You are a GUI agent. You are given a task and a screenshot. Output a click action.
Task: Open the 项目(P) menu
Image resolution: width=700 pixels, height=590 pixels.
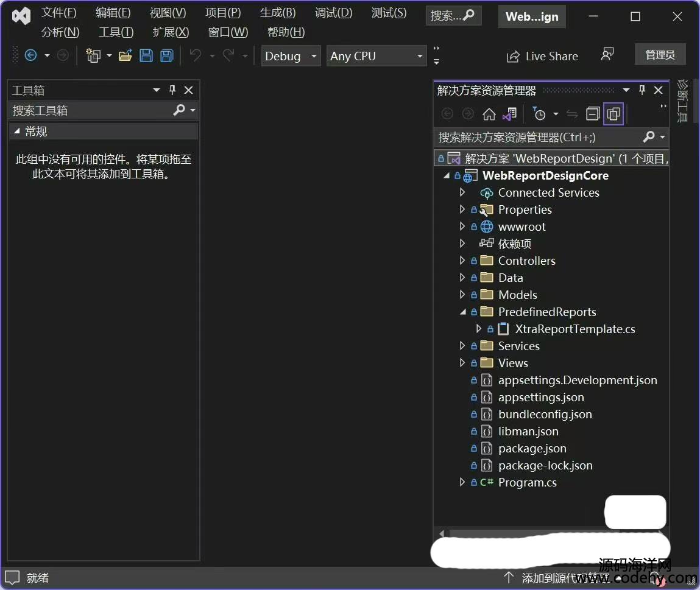coord(223,13)
